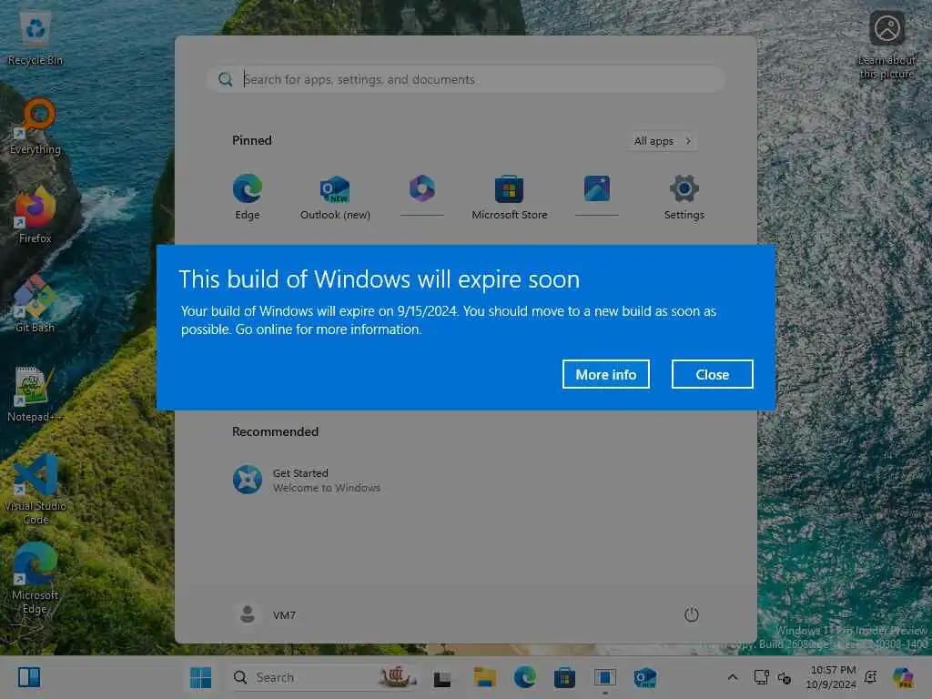Select the Git Bash desktop shortcut
Image resolution: width=932 pixels, height=699 pixels.
pyautogui.click(x=35, y=304)
